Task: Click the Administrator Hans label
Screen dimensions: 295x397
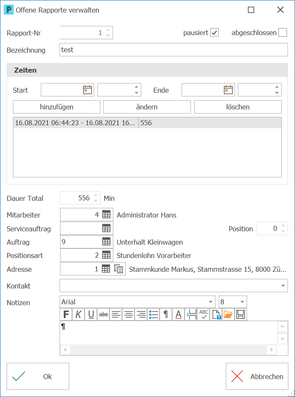Action: [x=147, y=215]
